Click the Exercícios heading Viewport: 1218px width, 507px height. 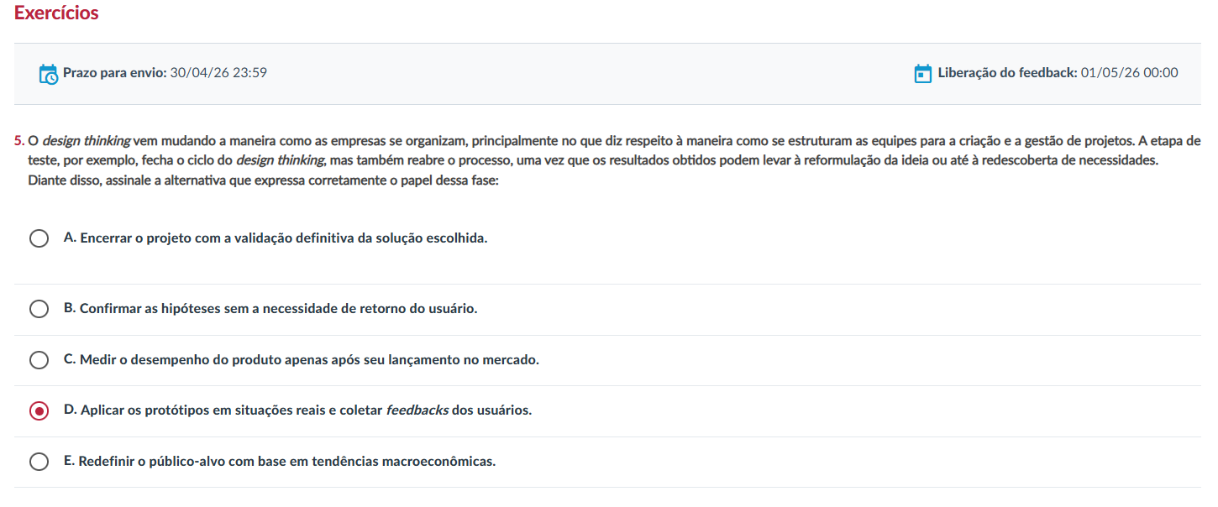point(56,13)
